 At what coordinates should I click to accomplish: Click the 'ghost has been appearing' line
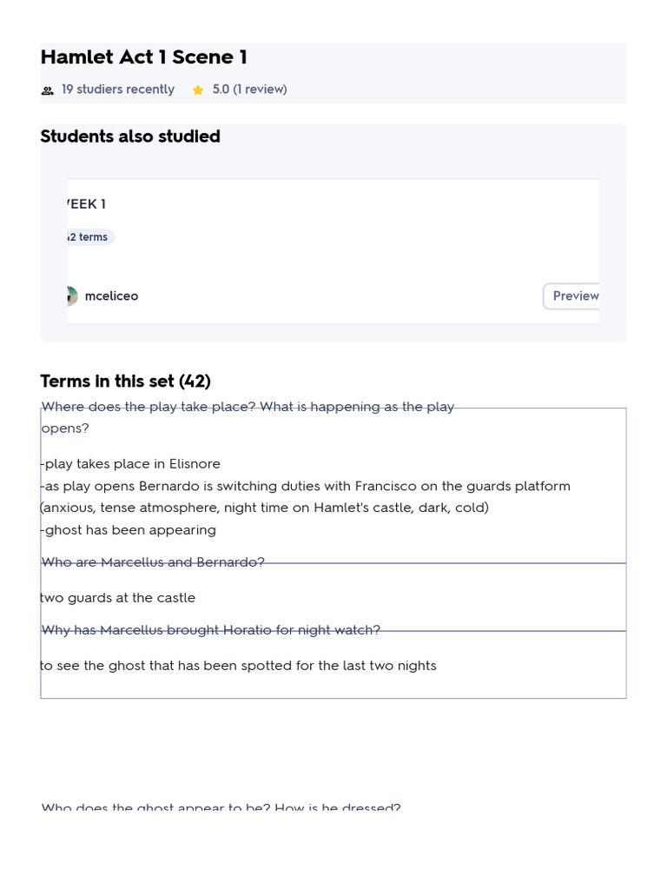(129, 530)
